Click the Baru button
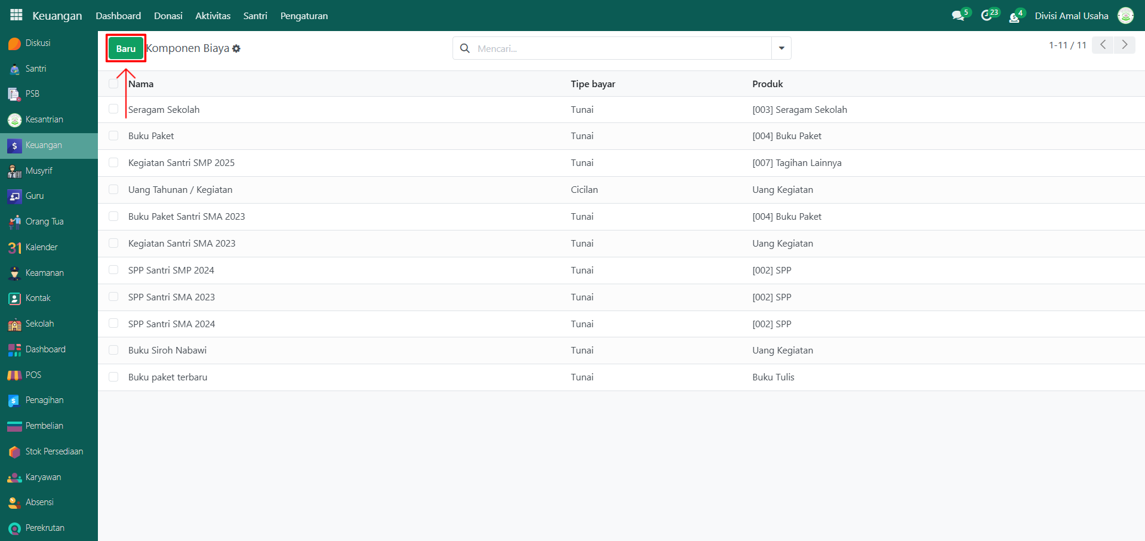1145x541 pixels. point(126,48)
